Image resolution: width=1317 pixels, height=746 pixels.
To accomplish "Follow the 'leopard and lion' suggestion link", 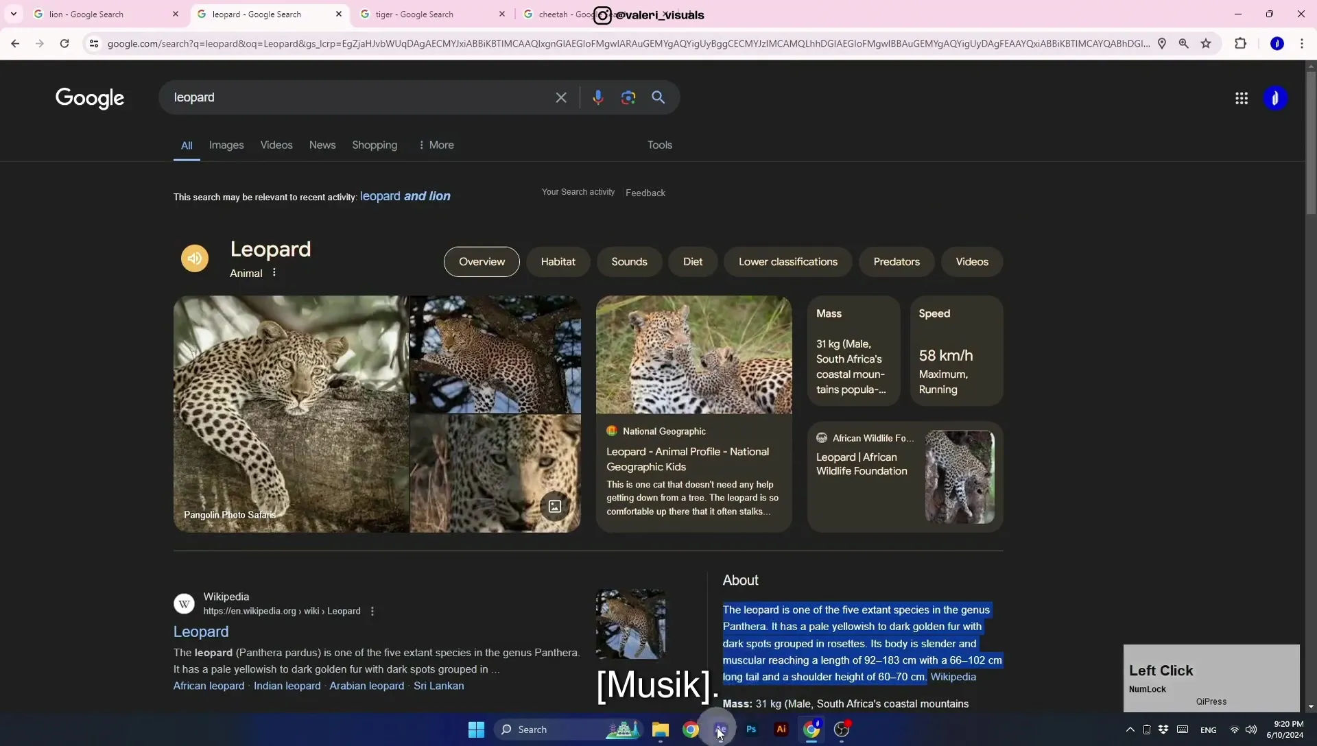I will click(x=405, y=197).
